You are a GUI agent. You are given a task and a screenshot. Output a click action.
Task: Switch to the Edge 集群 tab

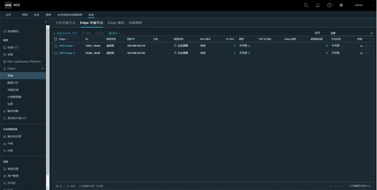click(x=116, y=22)
